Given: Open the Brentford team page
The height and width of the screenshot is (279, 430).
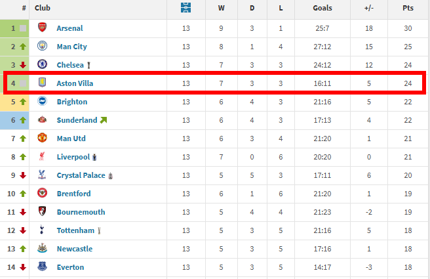Looking at the screenshot, I should (73, 194).
